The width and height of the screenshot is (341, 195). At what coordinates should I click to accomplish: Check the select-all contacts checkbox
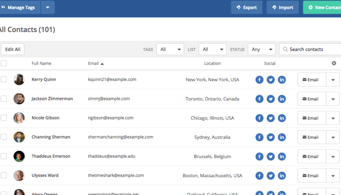click(4, 63)
